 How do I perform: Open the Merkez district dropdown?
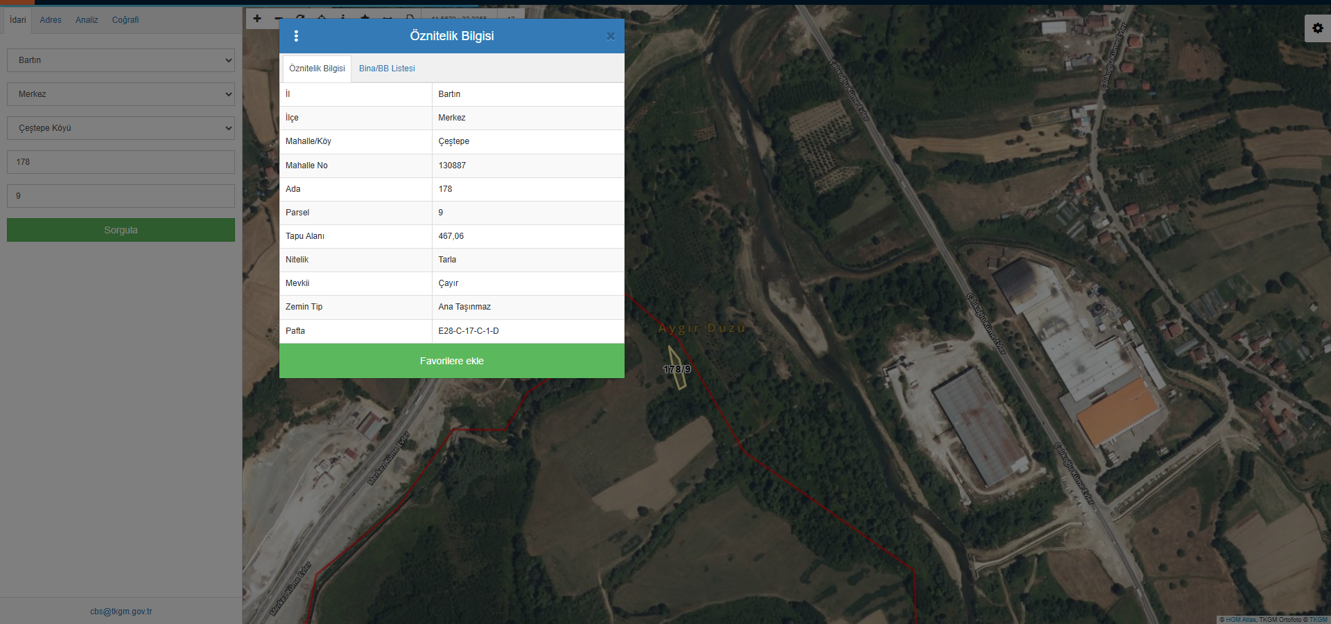121,94
